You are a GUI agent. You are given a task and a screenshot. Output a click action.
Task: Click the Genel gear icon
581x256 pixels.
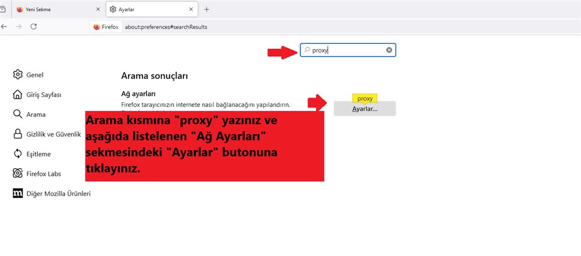coord(17,74)
